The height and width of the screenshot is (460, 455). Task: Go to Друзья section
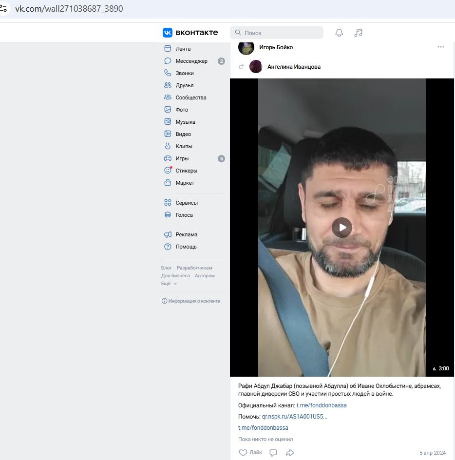coord(185,85)
